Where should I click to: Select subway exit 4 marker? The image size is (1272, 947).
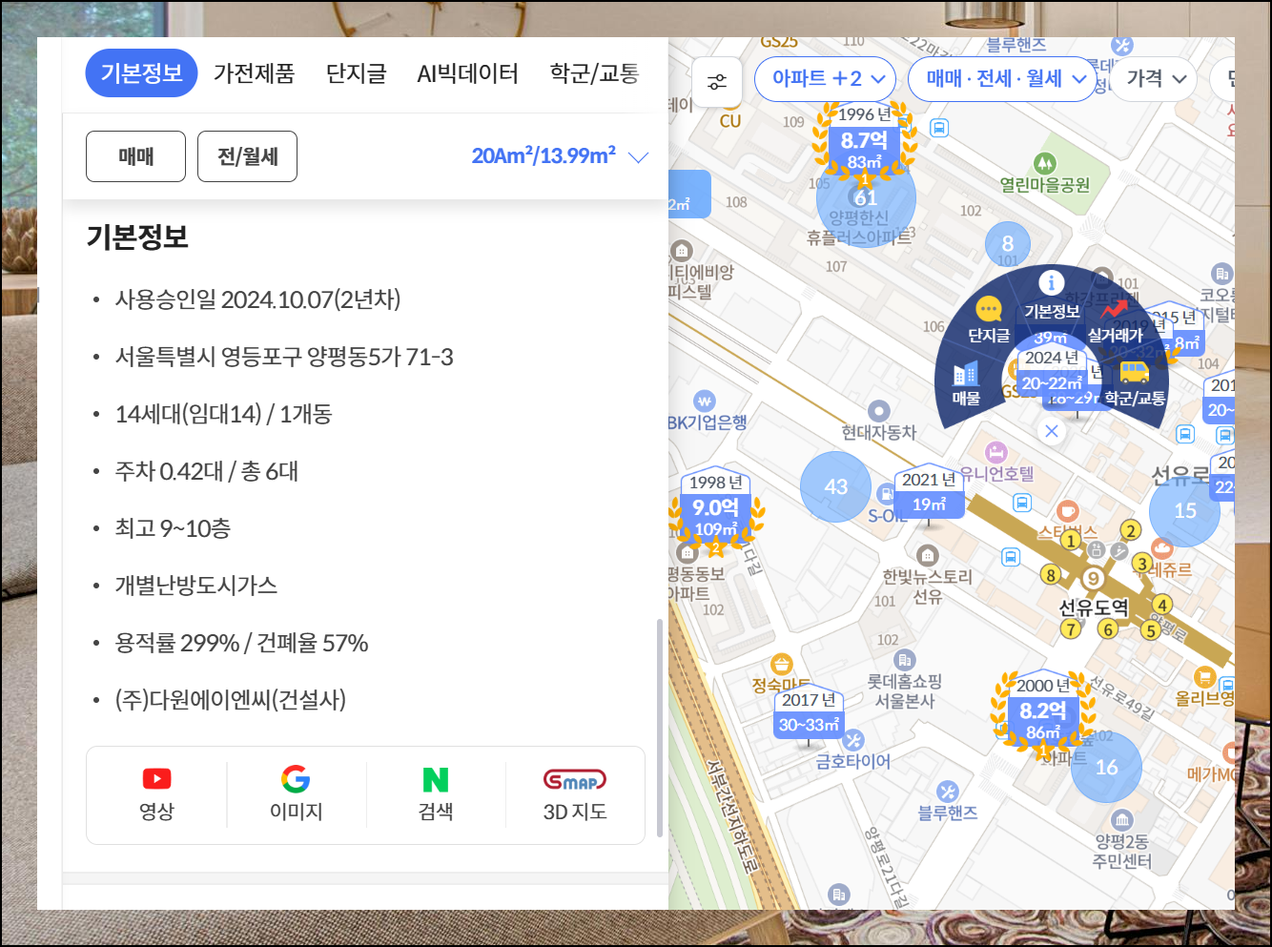point(1161,604)
